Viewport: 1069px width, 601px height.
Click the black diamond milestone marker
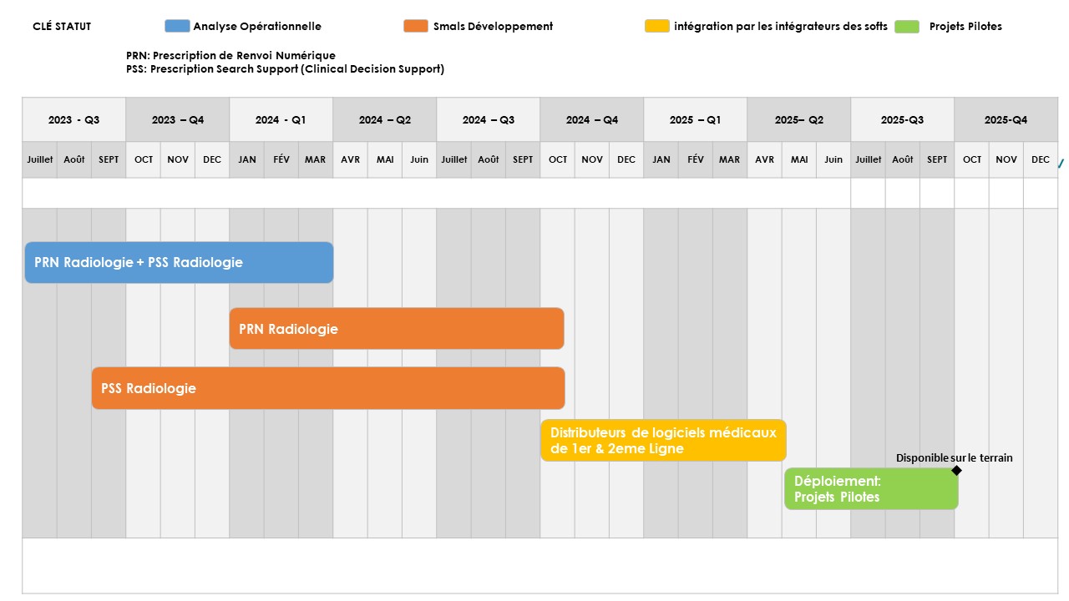click(957, 471)
